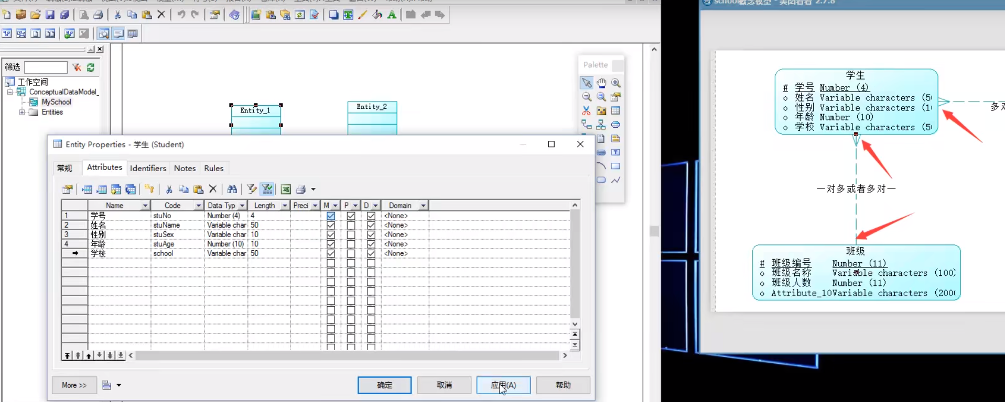This screenshot has height=402, width=1005.
Task: Switch to the Notes tab
Action: click(x=185, y=168)
